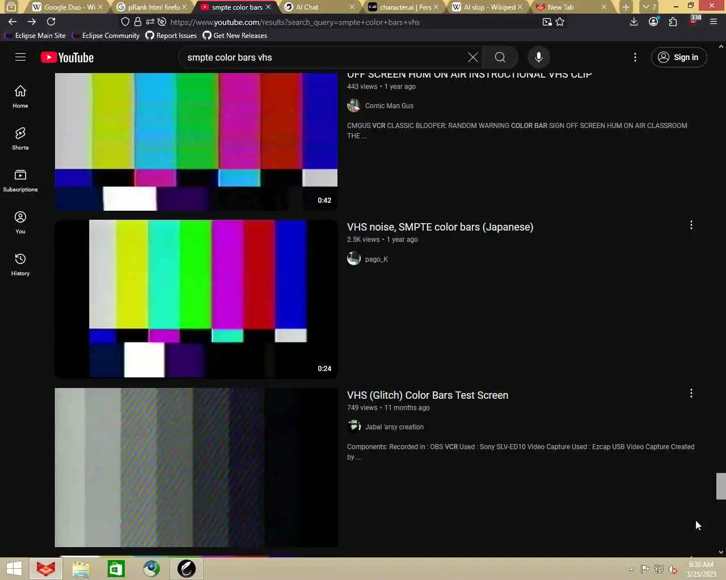Switch to the New Tab tab

(570, 7)
